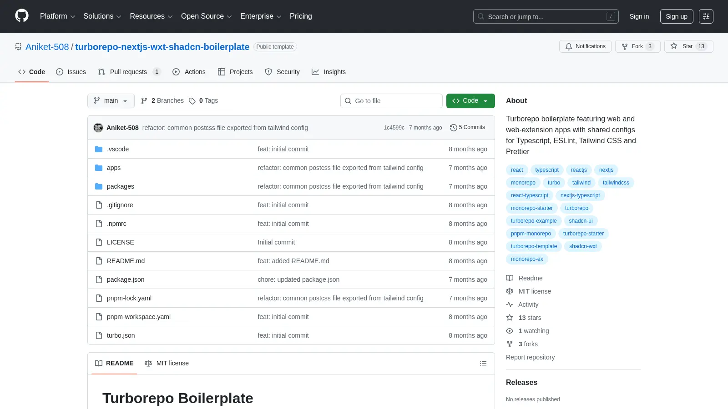Open the Projects tab

click(235, 72)
